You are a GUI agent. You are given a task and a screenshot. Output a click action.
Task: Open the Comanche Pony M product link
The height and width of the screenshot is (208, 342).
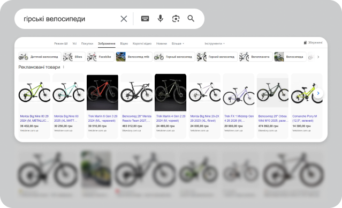click(x=305, y=118)
